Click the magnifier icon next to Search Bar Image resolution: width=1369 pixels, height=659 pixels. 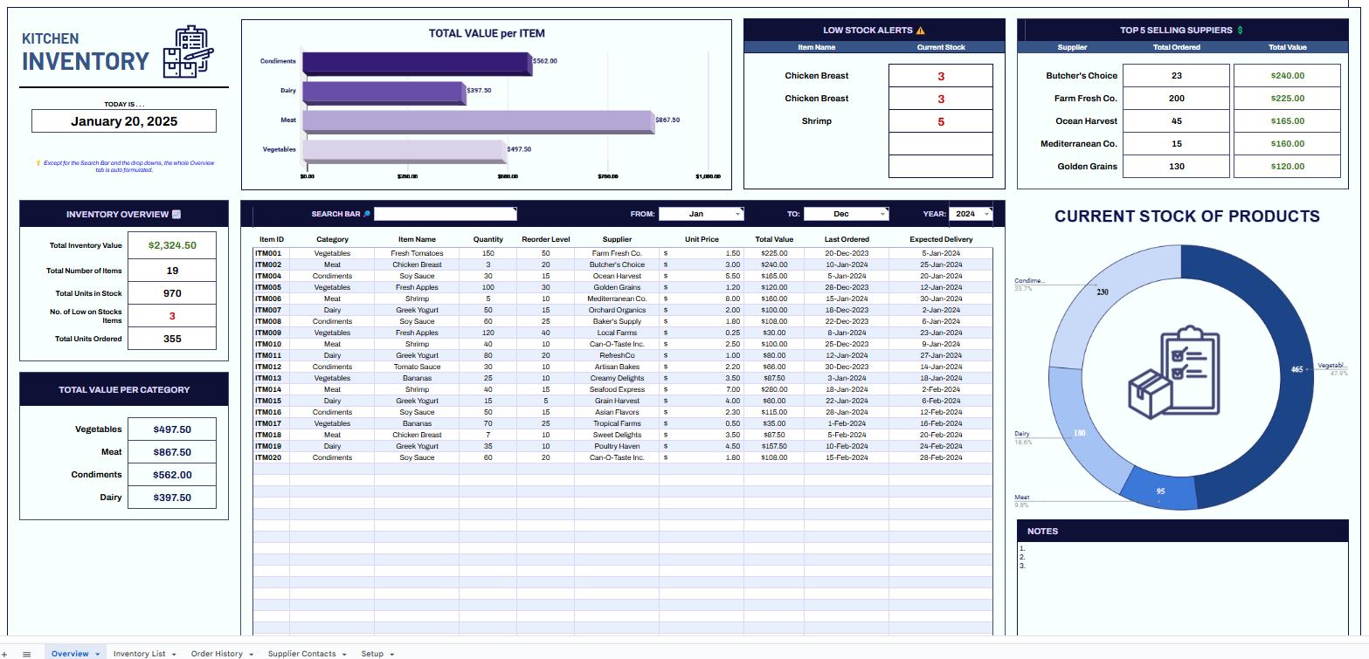pos(367,214)
